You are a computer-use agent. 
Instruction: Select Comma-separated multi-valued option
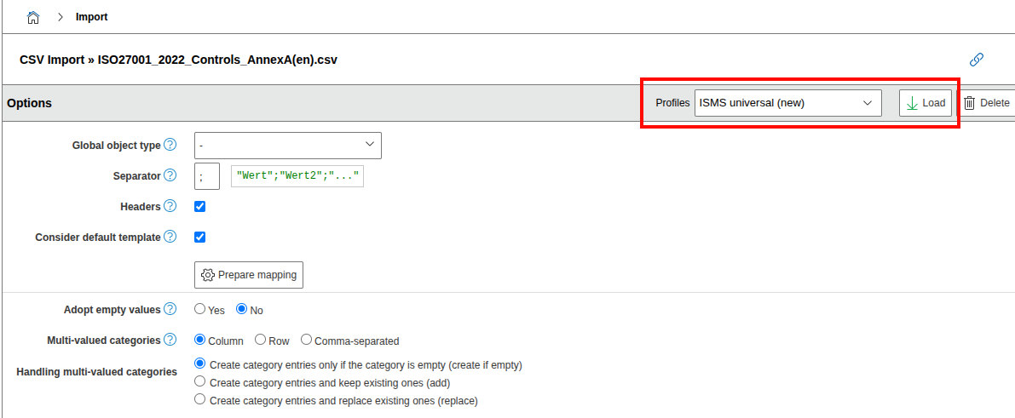[307, 340]
